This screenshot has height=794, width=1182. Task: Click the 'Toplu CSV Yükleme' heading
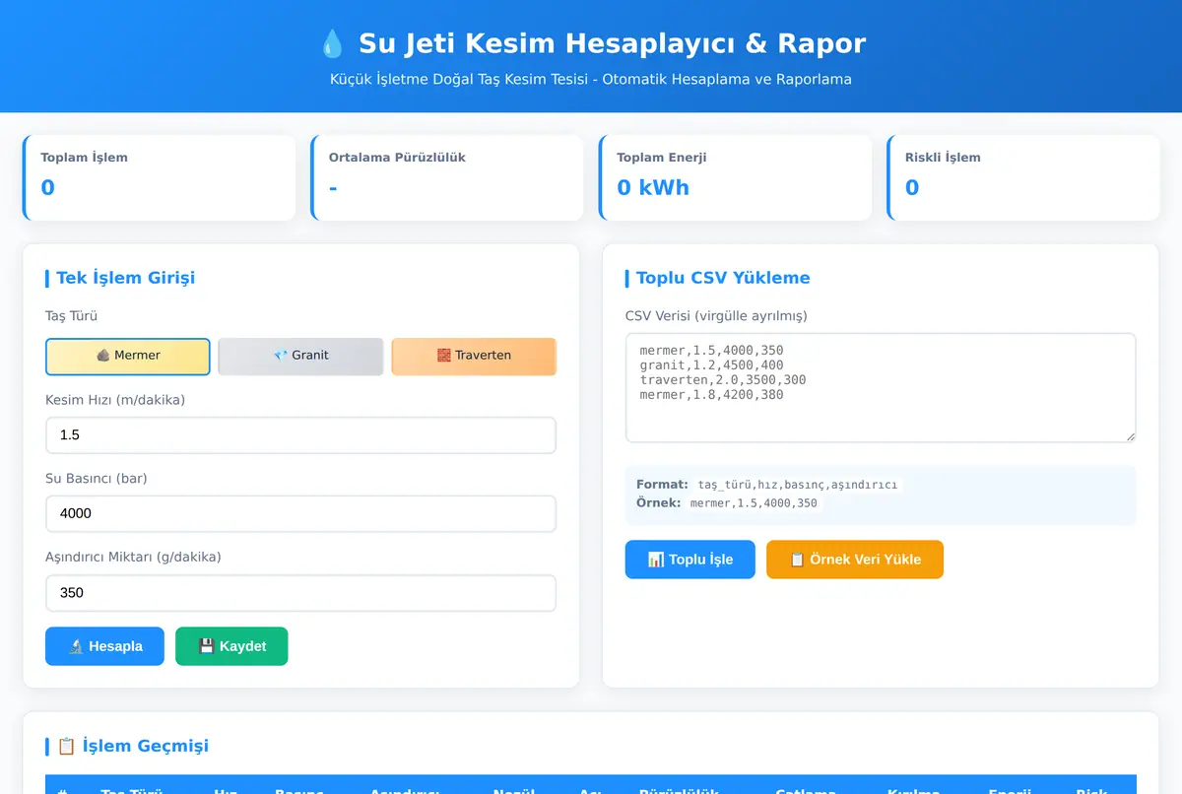[723, 278]
